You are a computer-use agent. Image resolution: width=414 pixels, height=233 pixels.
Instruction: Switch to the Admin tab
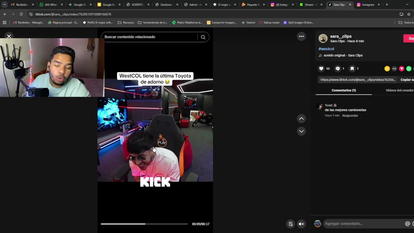tap(195, 5)
